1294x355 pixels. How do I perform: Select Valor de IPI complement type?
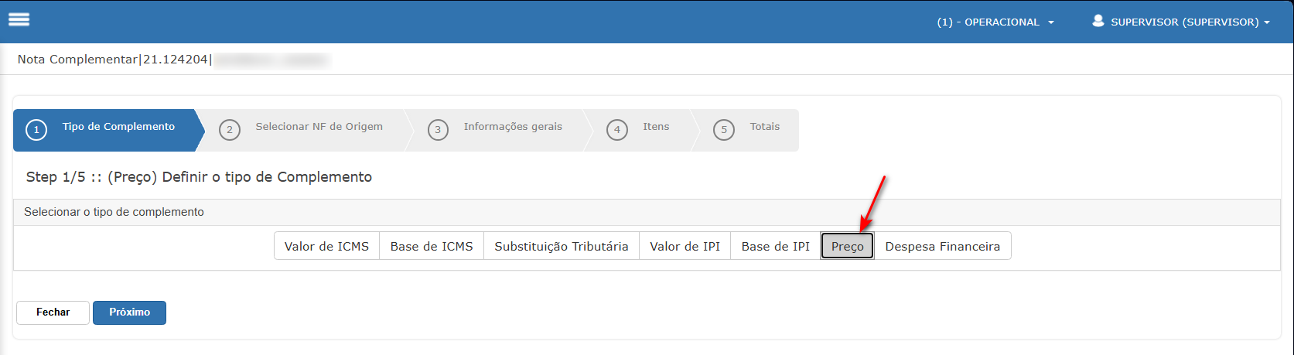pyautogui.click(x=685, y=246)
